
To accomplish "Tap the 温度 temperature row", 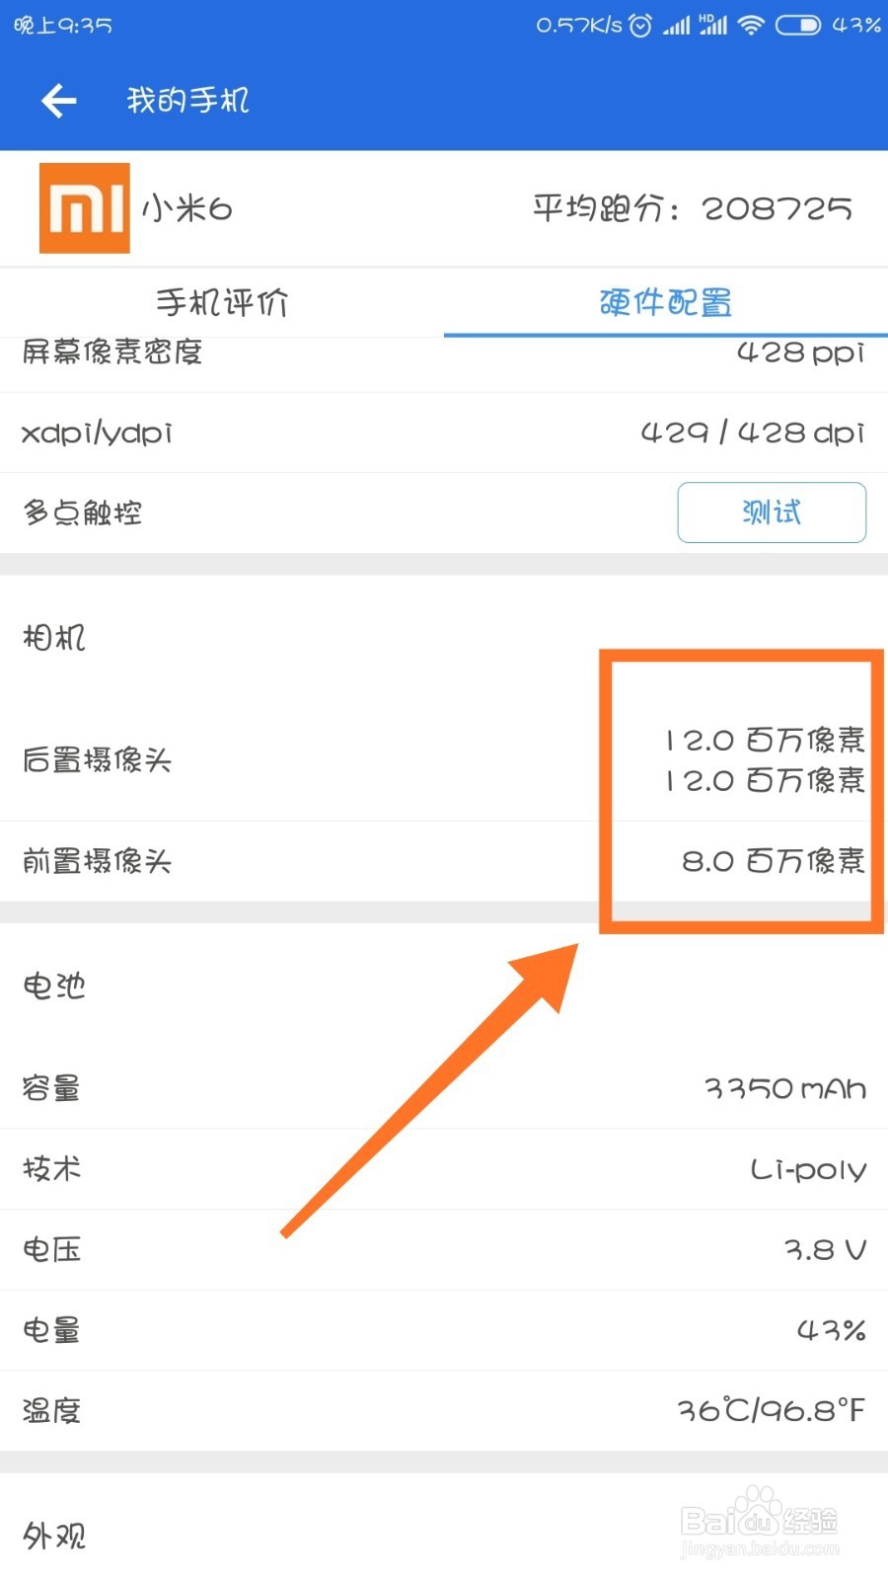I will 444,1411.
